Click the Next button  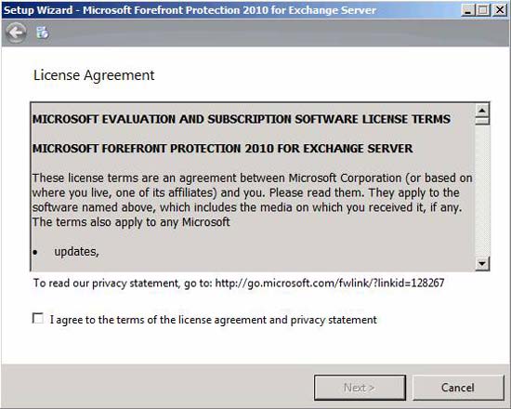click(360, 388)
